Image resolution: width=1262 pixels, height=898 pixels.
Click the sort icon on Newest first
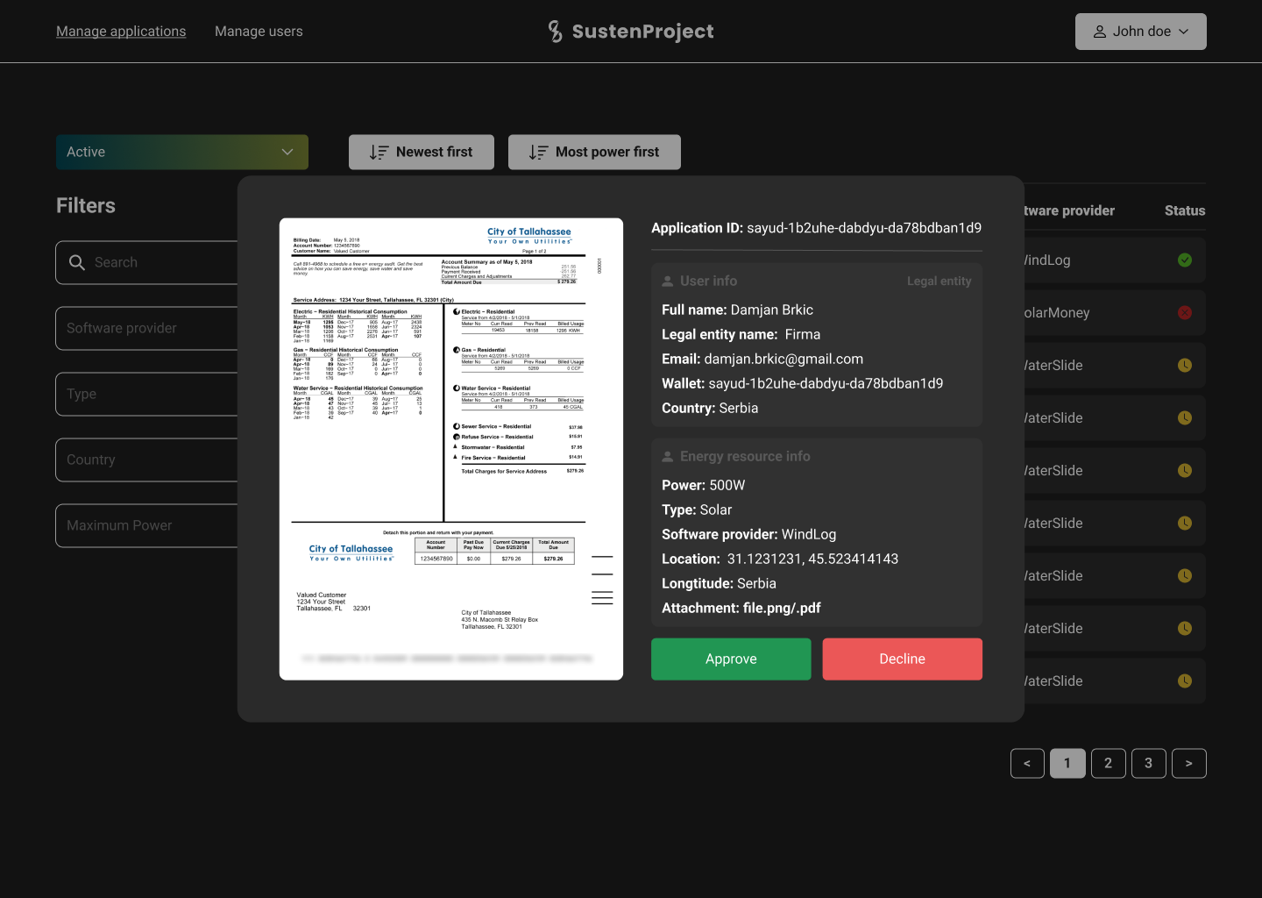click(379, 153)
